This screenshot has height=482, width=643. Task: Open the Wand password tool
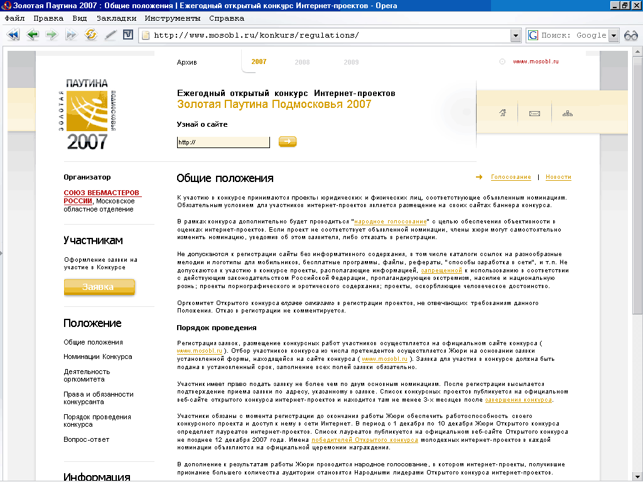[x=111, y=35]
